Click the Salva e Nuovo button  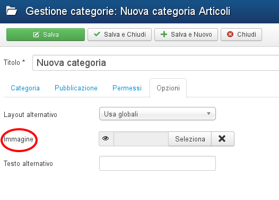[x=186, y=35]
